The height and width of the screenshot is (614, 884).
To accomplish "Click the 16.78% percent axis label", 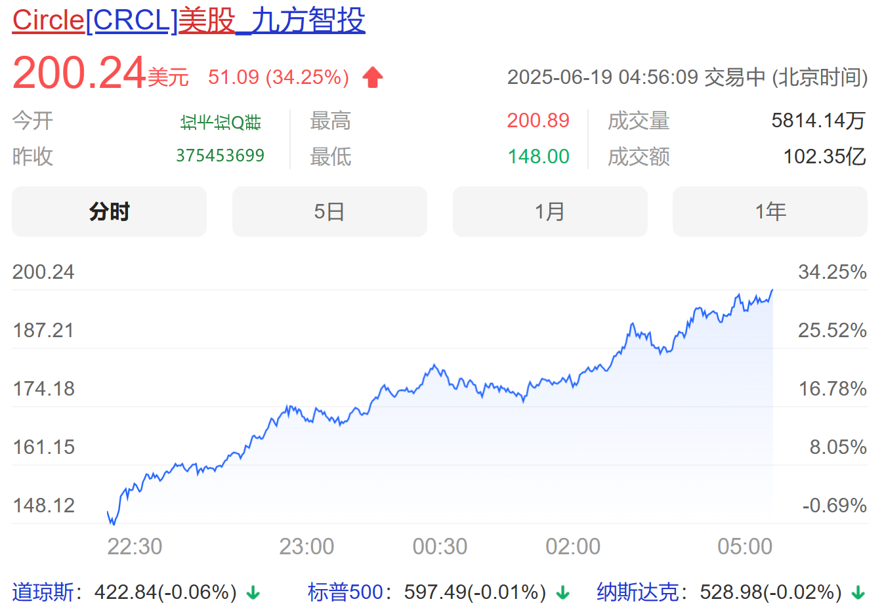I will pos(832,389).
